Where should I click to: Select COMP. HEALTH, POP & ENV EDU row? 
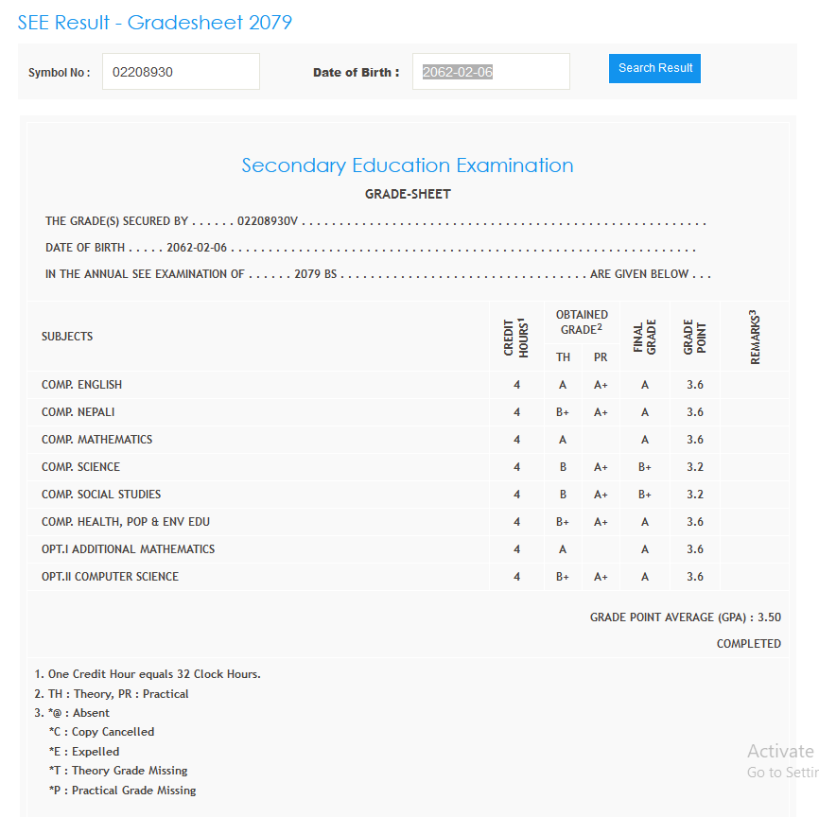tap(126, 522)
